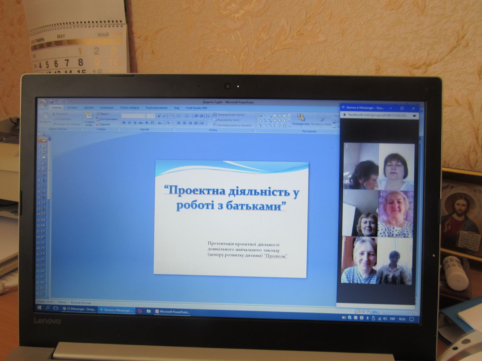Switch to the Показ слайдов ribbon tab
This screenshot has width=482, height=361.
(x=130, y=108)
